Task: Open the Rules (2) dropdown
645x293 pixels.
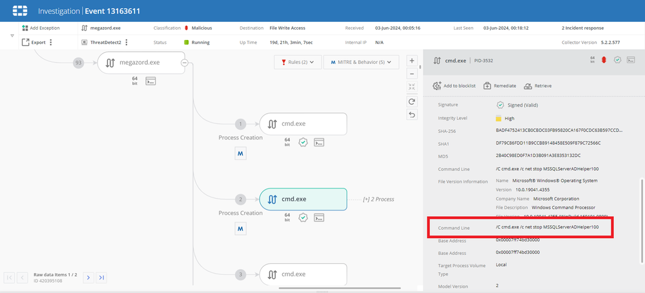Action: pyautogui.click(x=298, y=62)
